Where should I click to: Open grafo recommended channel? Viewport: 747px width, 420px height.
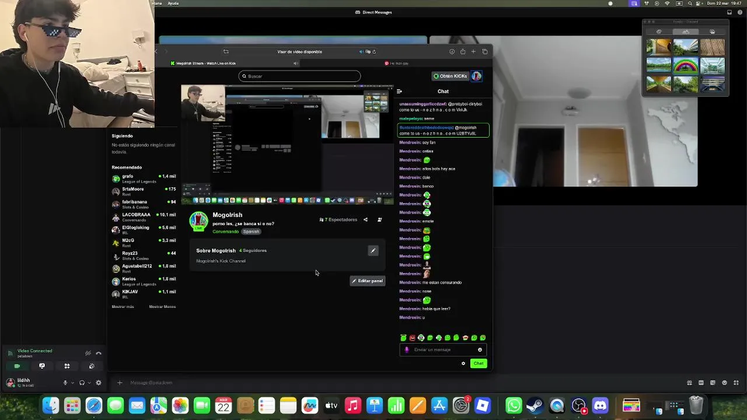pos(144,178)
